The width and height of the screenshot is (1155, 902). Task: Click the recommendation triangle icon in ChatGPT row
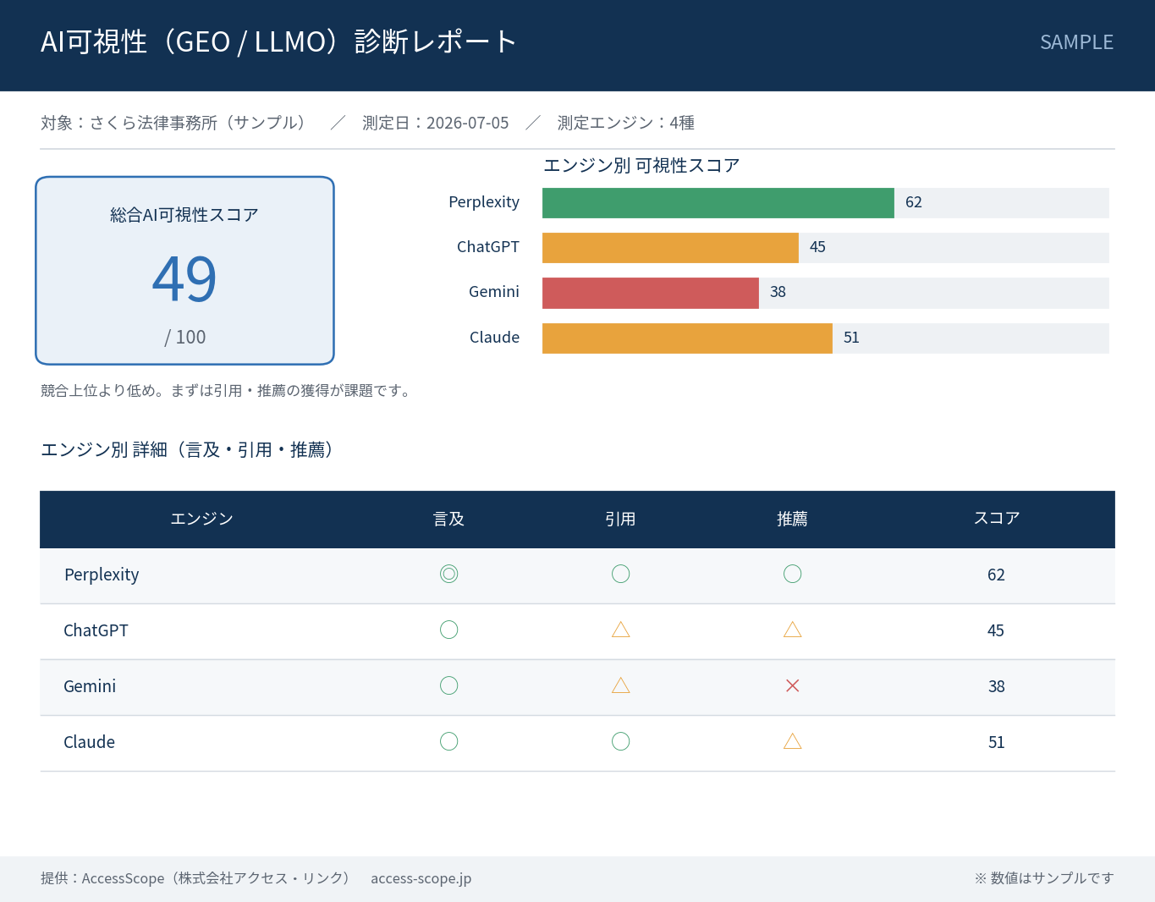click(x=793, y=630)
